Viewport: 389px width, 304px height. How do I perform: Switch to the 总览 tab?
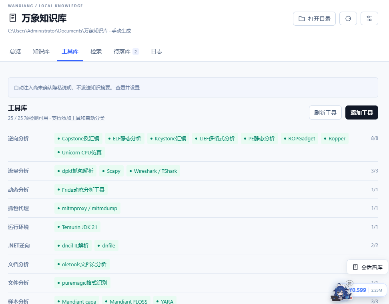pyautogui.click(x=15, y=51)
